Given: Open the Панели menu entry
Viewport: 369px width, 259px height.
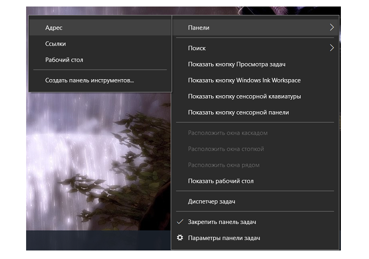Looking at the screenshot, I should point(199,28).
